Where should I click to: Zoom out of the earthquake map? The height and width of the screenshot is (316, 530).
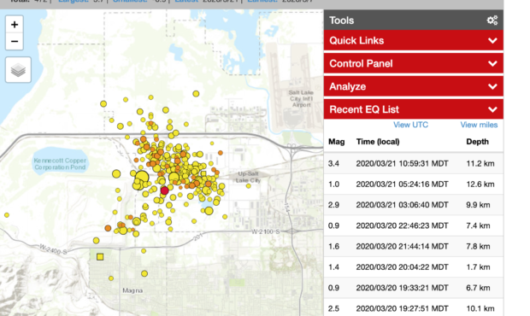click(x=15, y=42)
